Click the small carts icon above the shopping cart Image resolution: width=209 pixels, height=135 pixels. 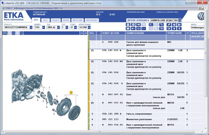[161, 25]
